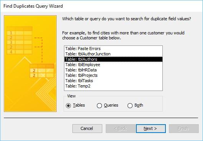Click the numbered rows table graphic
Image resolution: width=203 pixels, height=141 pixels.
tap(20, 40)
